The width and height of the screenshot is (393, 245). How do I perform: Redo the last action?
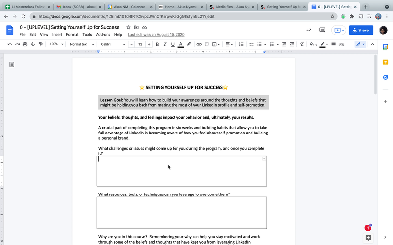tap(17, 44)
